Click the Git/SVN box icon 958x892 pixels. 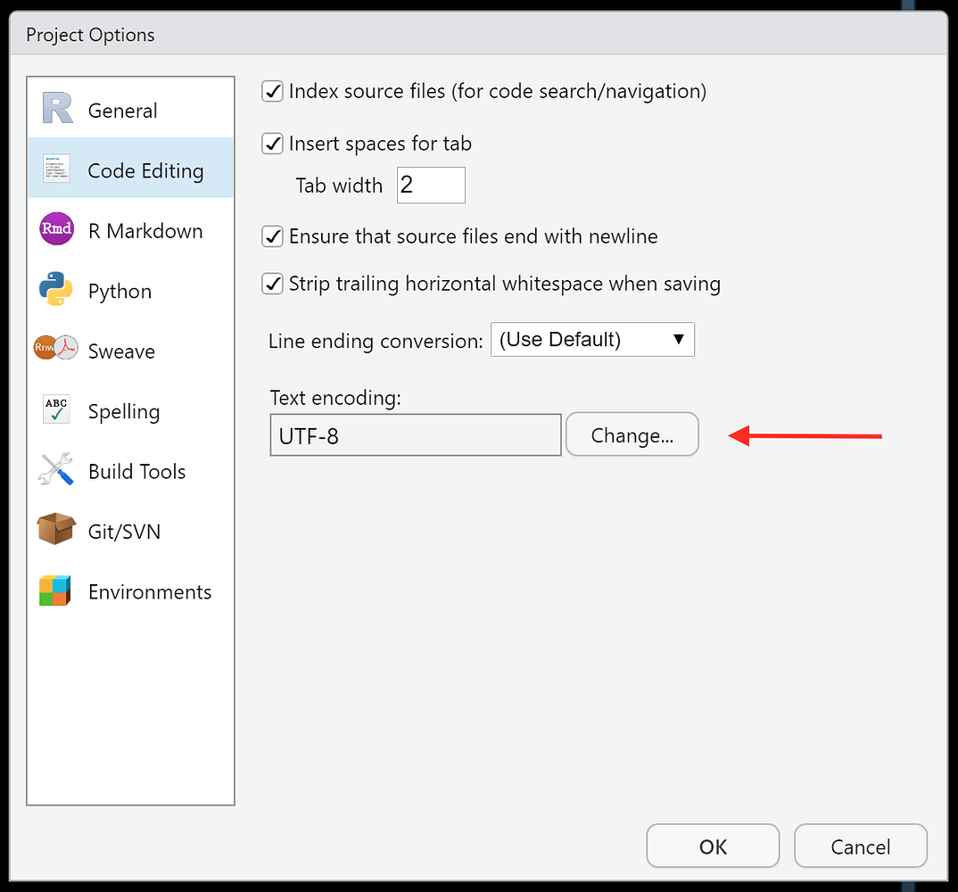point(55,530)
